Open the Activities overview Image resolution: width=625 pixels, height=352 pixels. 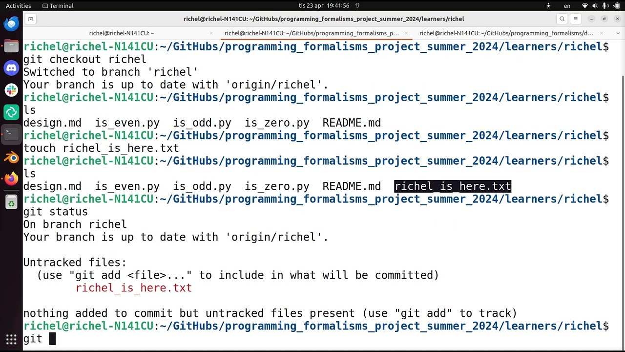point(18,6)
